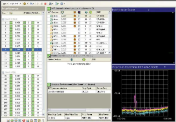Click the Interference panel header
The image size is (176, 122).
click(23, 9)
